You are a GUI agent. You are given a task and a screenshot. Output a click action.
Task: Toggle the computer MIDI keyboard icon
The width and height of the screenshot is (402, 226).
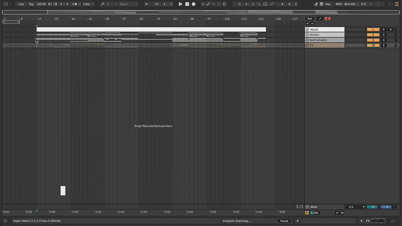[x=321, y=4]
